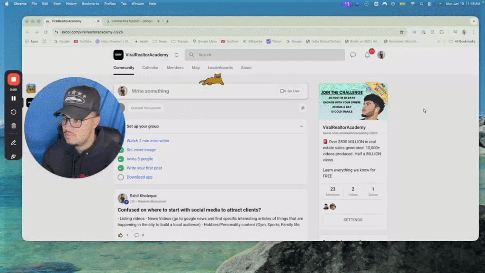Select the drawing pencil tool
This screenshot has height=273, width=485.
(x=13, y=142)
